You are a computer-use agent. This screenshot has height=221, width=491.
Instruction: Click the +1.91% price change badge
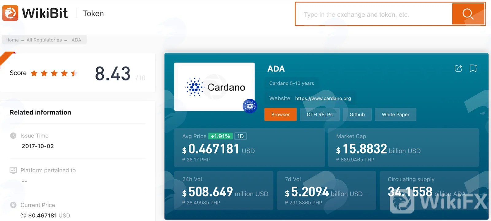click(x=220, y=136)
